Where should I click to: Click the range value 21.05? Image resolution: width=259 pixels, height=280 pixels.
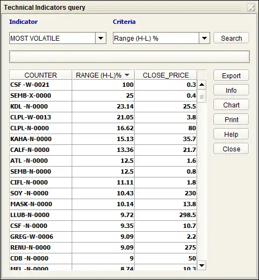click(125, 117)
